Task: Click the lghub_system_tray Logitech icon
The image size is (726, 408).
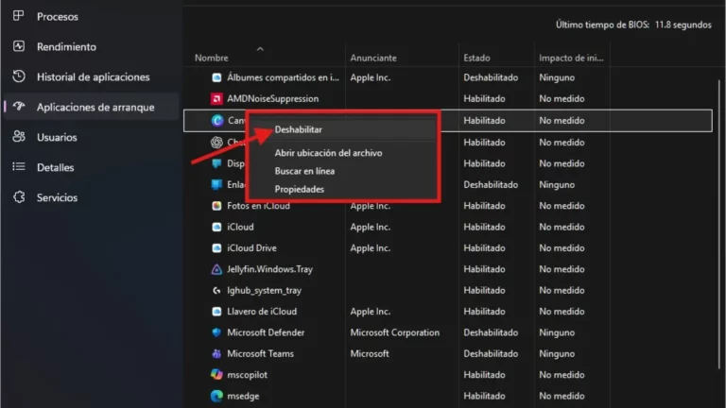Action: 216,291
